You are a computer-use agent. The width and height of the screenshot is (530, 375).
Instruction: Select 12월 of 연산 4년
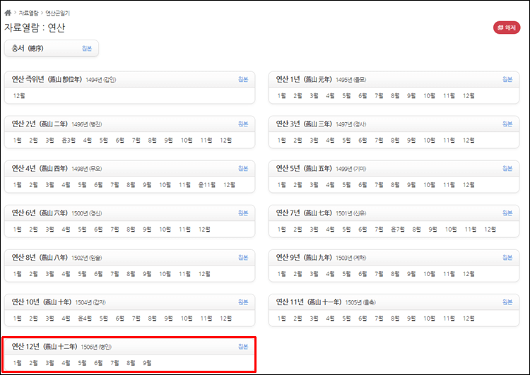click(229, 185)
